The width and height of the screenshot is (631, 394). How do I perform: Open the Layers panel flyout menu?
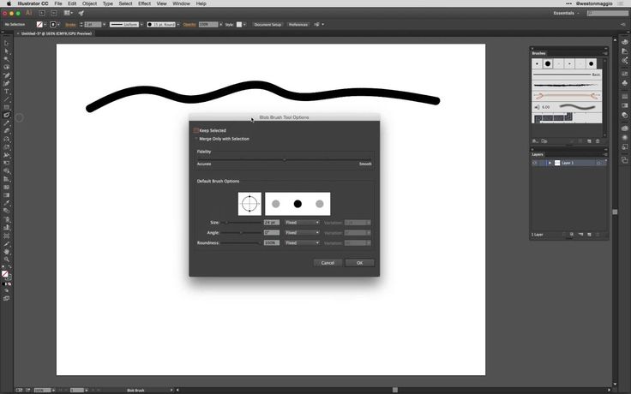coord(604,154)
